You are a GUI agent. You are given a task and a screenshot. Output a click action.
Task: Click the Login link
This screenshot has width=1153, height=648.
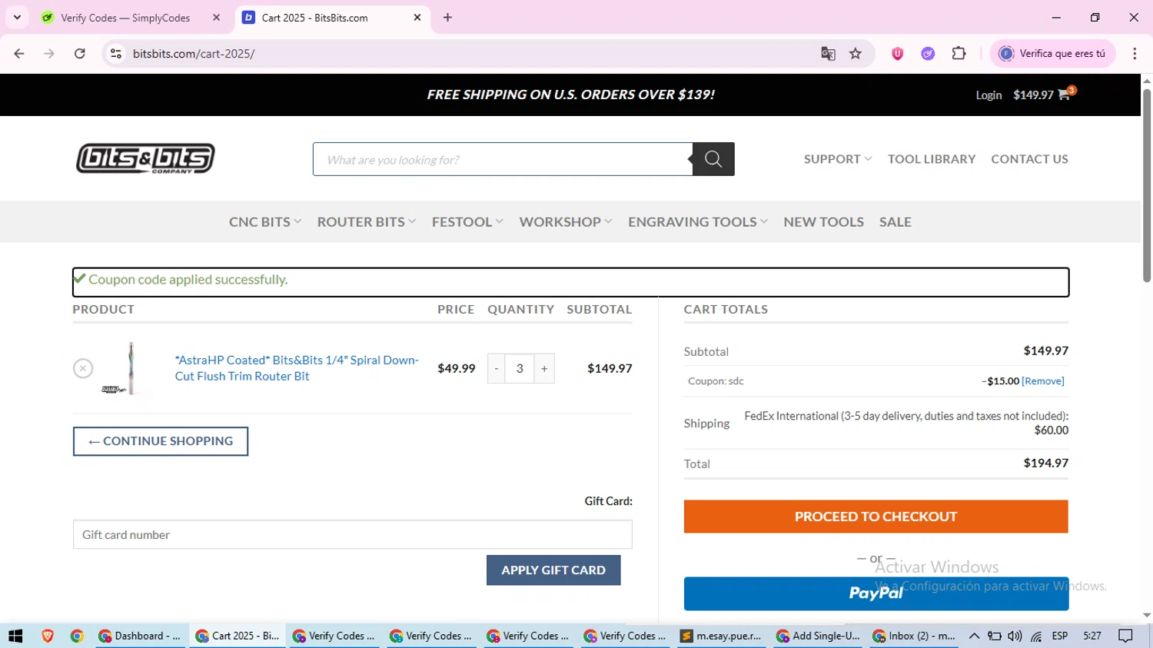pos(989,95)
